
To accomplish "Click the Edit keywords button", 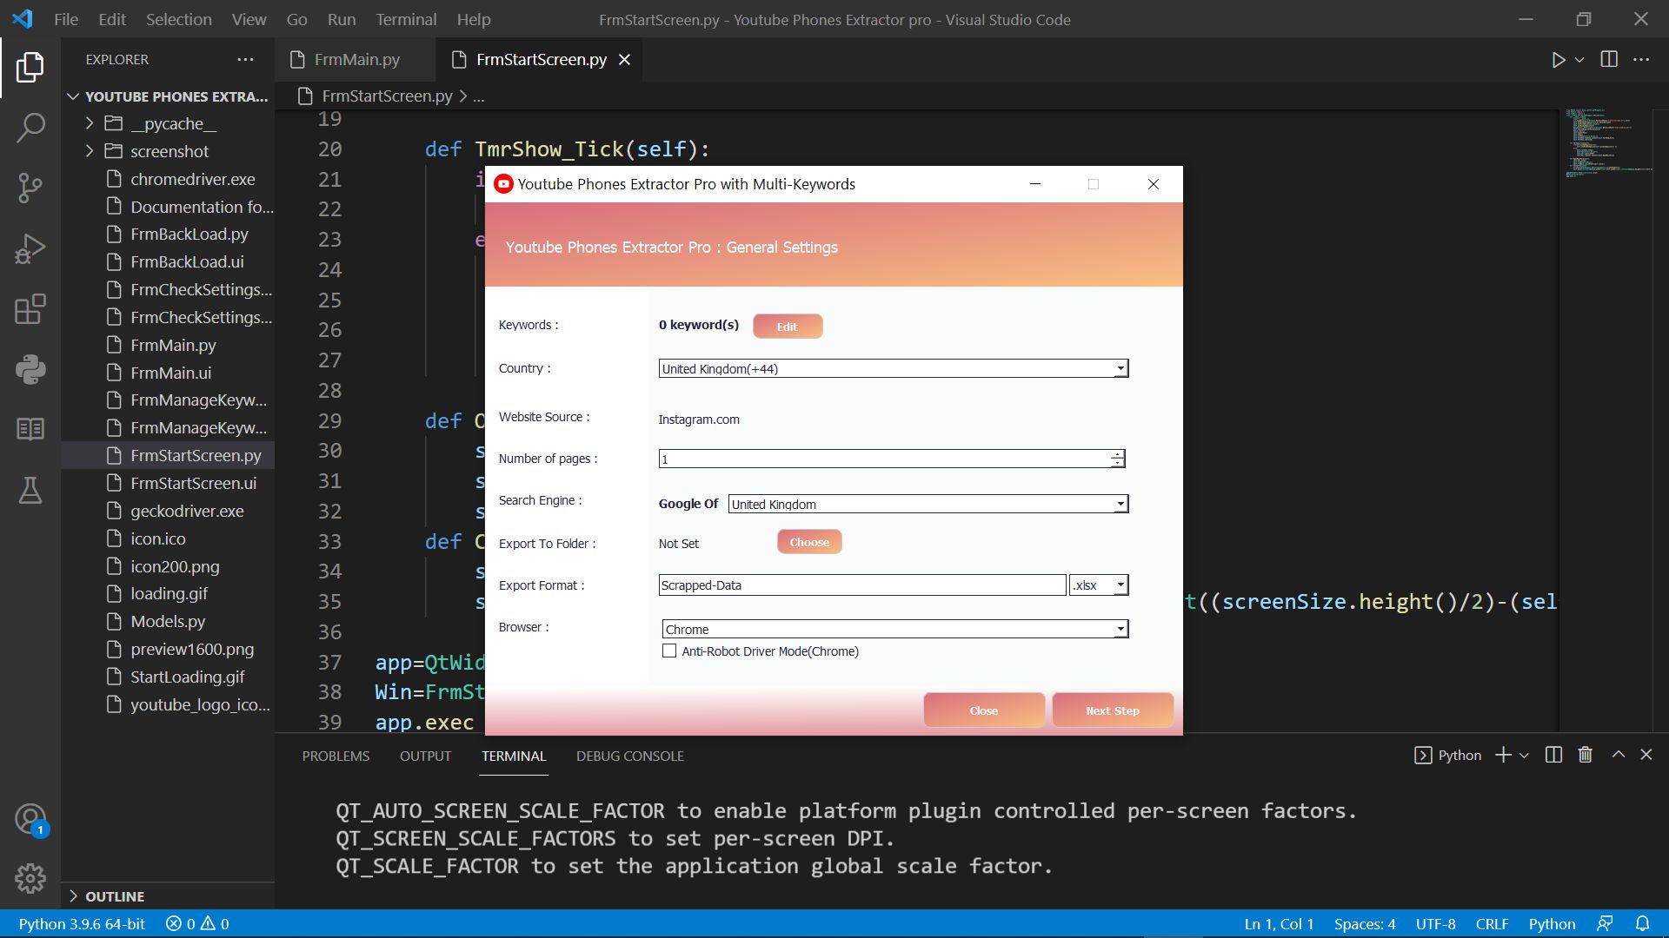I will tap(787, 327).
